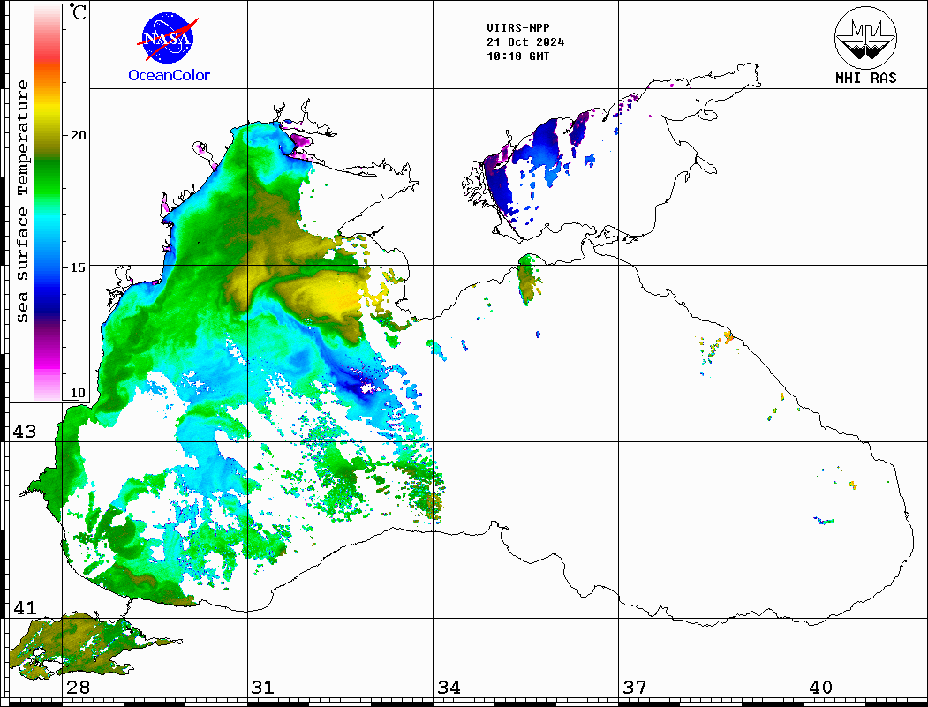Select the VIIRS-NPP sensor label
This screenshot has height=707, width=928.
(x=517, y=28)
